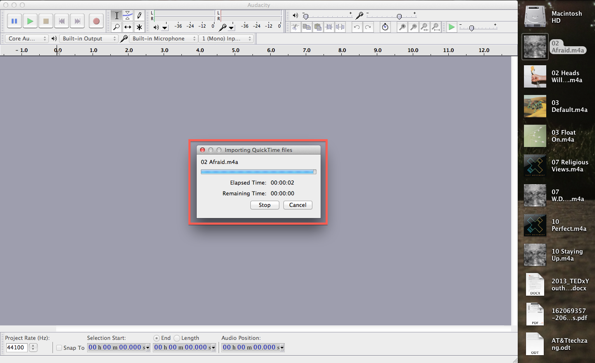Select the 162069357 pdf desktop file

point(535,314)
